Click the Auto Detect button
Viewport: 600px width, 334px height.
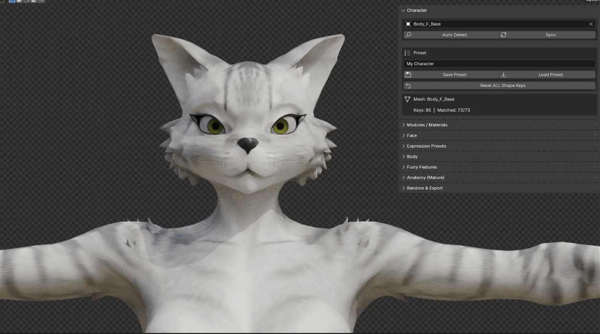pos(452,35)
